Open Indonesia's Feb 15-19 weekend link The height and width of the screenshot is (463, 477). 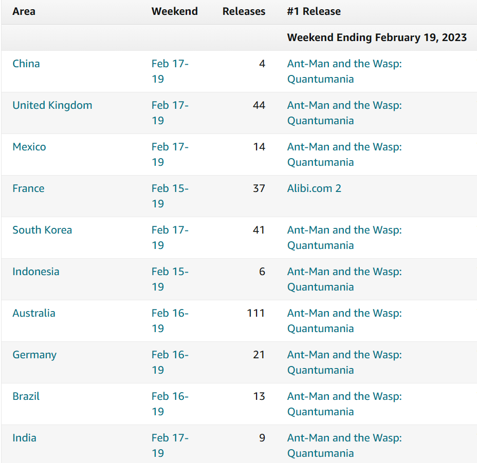(170, 279)
